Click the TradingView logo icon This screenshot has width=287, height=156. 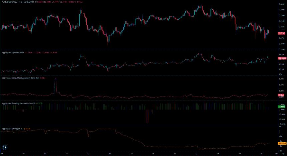coord(5,147)
